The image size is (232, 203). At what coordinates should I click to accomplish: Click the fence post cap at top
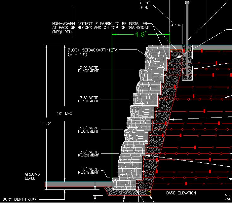[x=187, y=3]
